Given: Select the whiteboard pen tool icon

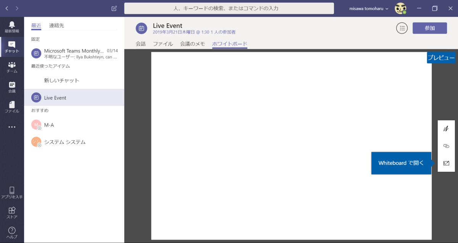Looking at the screenshot, I should coord(446,129).
